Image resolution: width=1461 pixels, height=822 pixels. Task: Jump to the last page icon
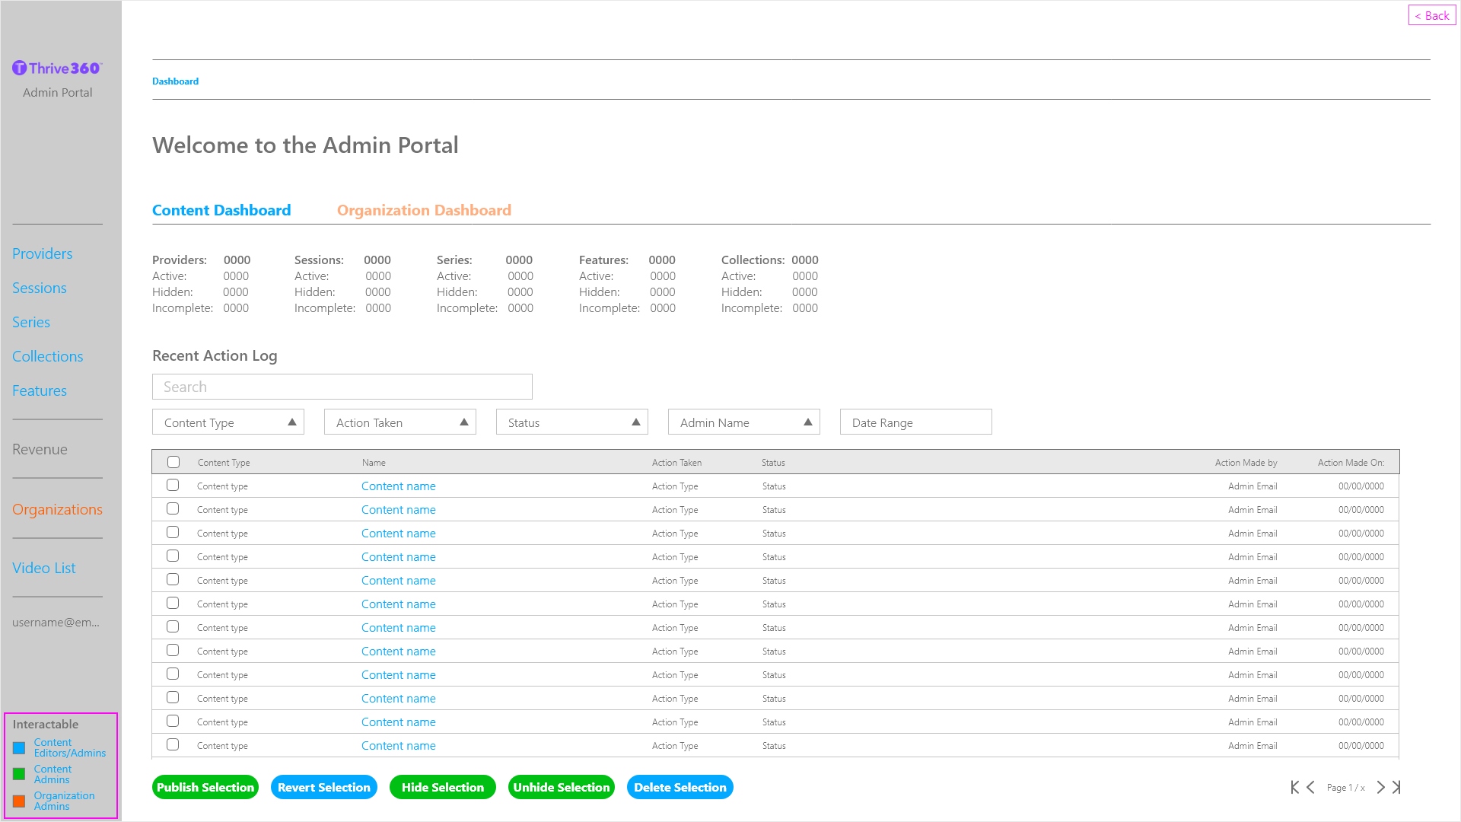click(1396, 787)
